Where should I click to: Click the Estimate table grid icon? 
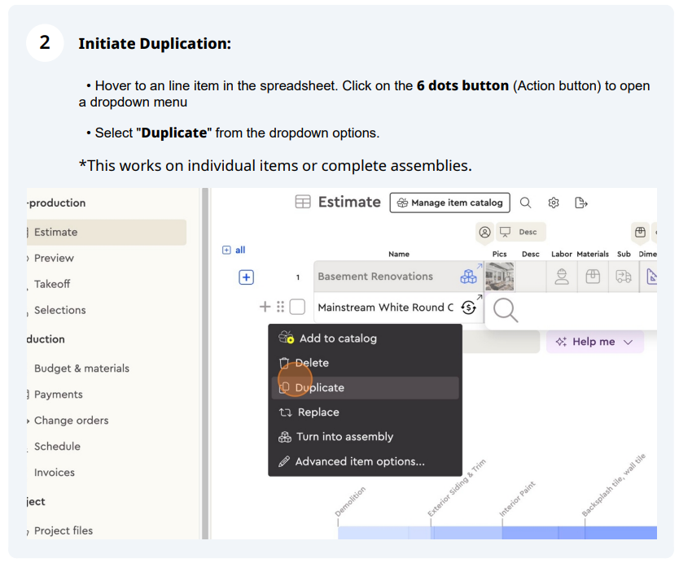click(x=303, y=202)
